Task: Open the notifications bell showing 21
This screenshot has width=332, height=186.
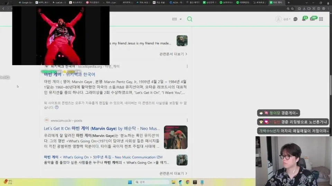Action: pyautogui.click(x=304, y=19)
